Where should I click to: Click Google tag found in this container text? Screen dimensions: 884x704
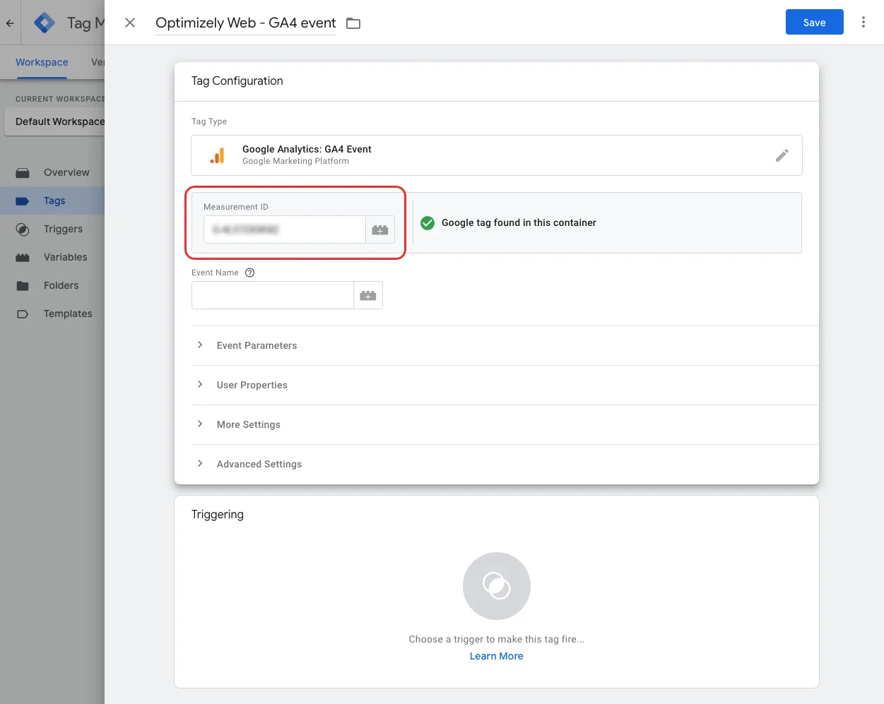tap(519, 222)
